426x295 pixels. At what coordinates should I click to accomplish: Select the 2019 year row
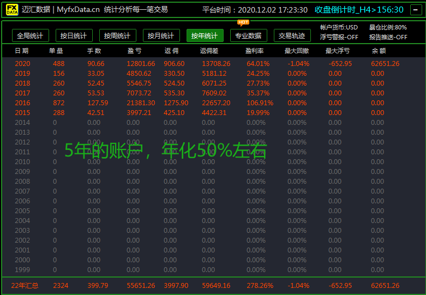pos(213,74)
